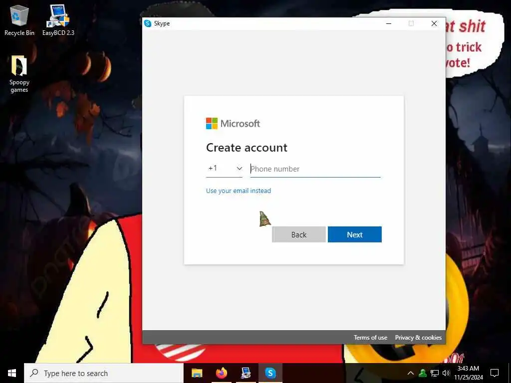Expand the +1 country code dropdown
This screenshot has width=511, height=383.
224,169
